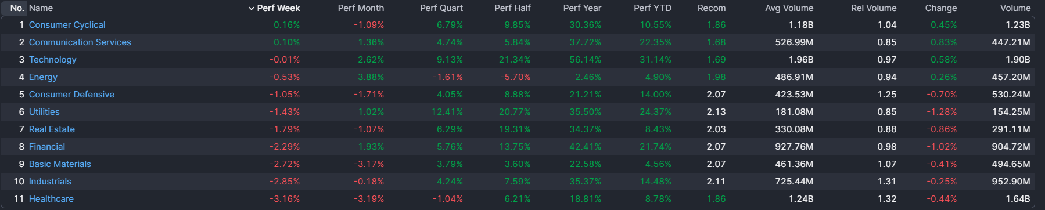Open the Utilities sector link
Image resolution: width=1045 pixels, height=210 pixels.
[x=44, y=112]
